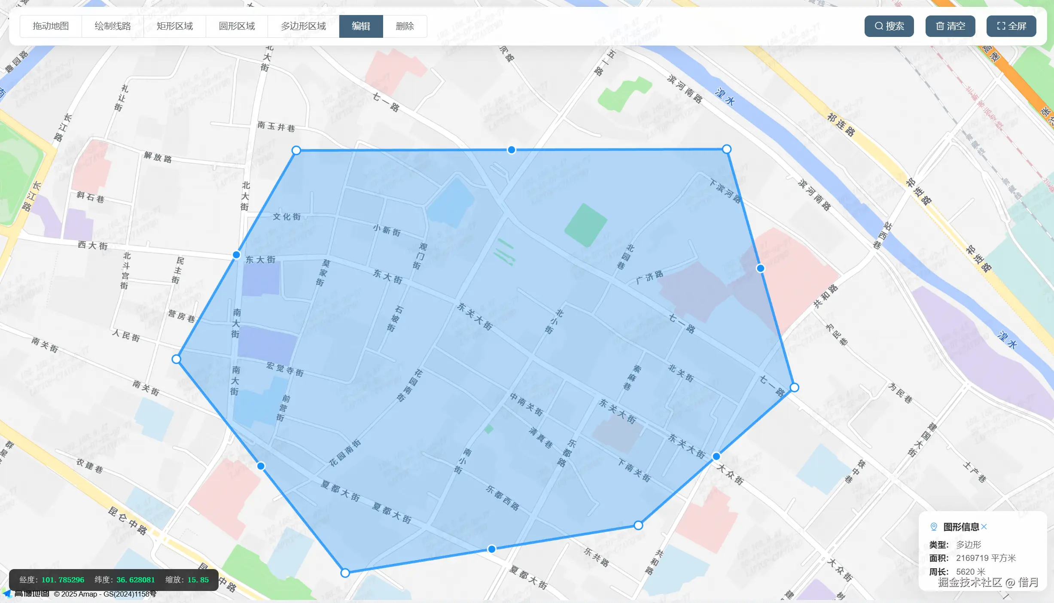This screenshot has width=1054, height=603.
Task: Close the 图形信息 panel with X
Action: [984, 527]
